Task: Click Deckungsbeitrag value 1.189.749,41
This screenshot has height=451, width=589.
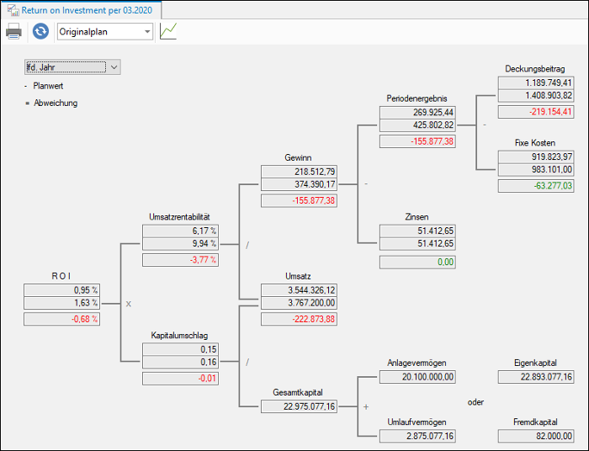Action: (536, 82)
